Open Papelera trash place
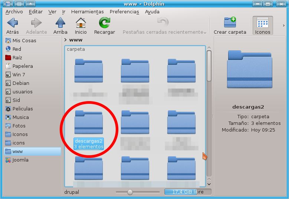 [x=33, y=66]
